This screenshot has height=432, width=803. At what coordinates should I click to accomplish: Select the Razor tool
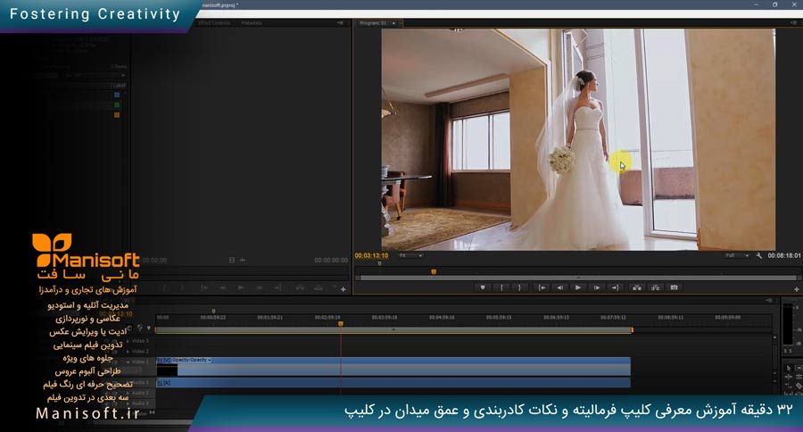(799, 386)
